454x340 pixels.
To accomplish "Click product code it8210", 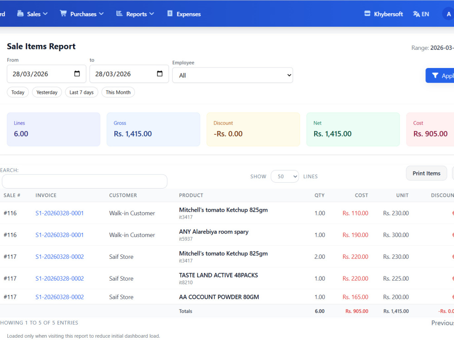I will 186,282.
